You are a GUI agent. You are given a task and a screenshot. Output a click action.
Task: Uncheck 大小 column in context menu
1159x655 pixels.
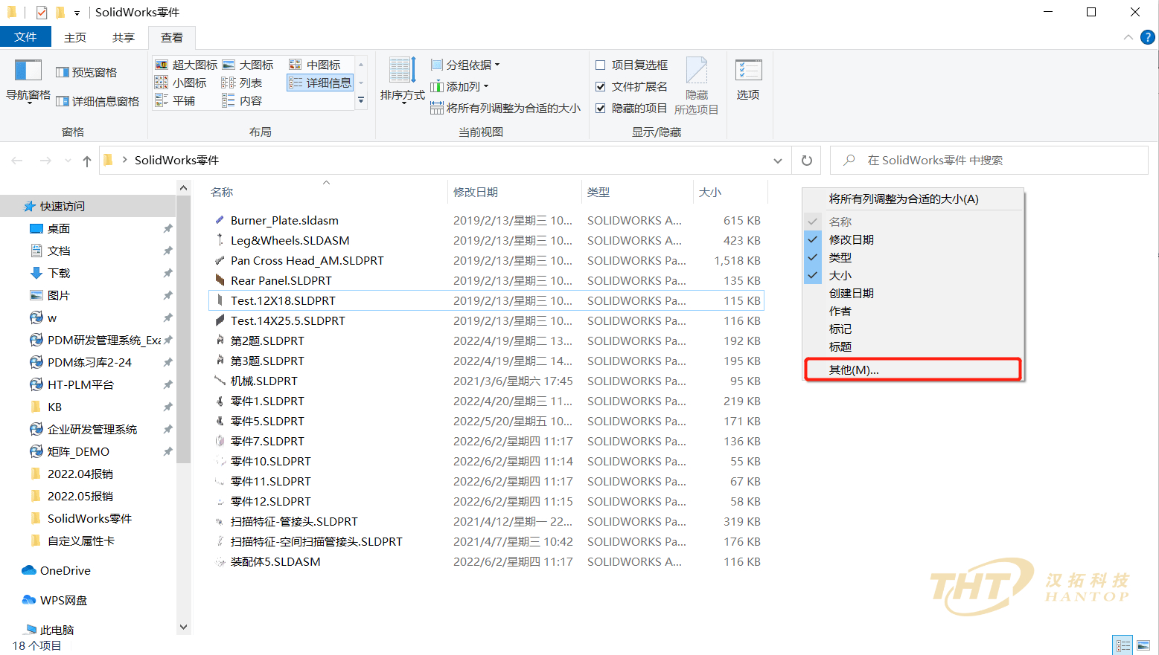tap(913, 275)
